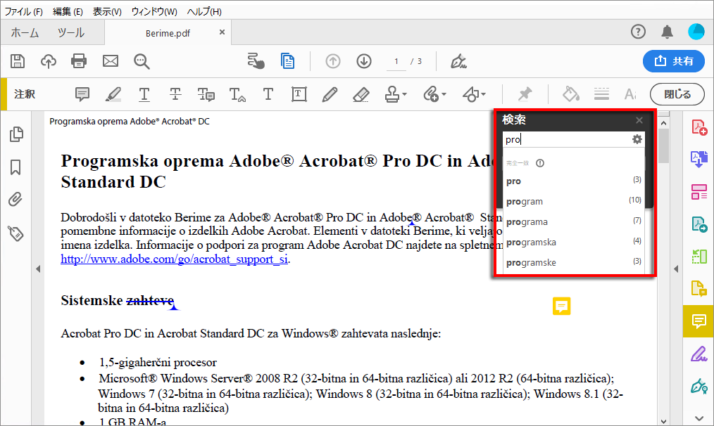Viewport: 714px width, 426px height.
Task: Open the 編集 menu
Action: point(68,11)
